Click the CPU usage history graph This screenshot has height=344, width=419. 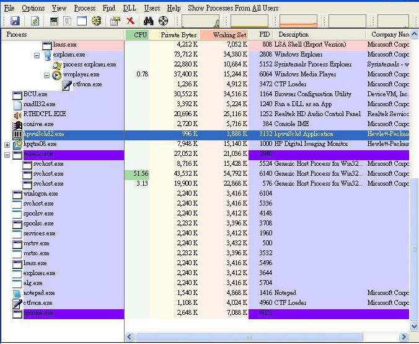pyautogui.click(x=201, y=21)
